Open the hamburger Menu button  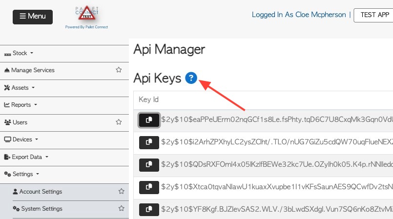[32, 17]
